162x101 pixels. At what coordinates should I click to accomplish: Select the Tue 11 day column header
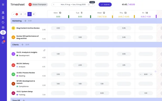(x=80, y=14)
